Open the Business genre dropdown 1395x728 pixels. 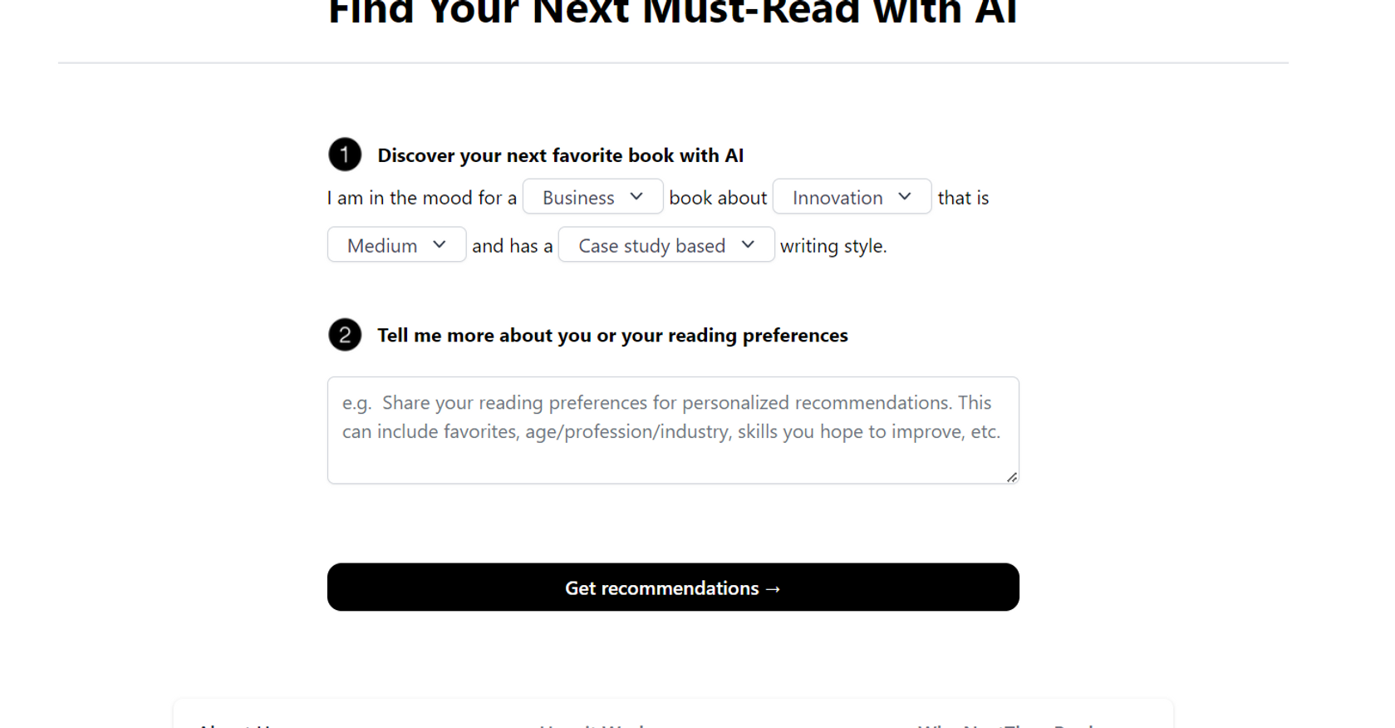pyautogui.click(x=592, y=197)
